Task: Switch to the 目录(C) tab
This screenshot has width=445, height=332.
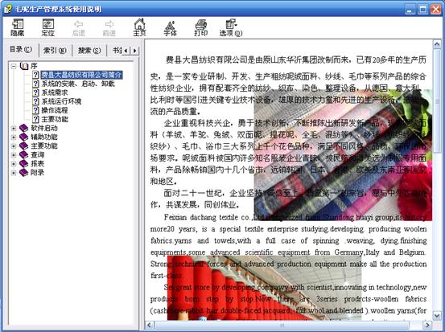Action: click(x=21, y=50)
